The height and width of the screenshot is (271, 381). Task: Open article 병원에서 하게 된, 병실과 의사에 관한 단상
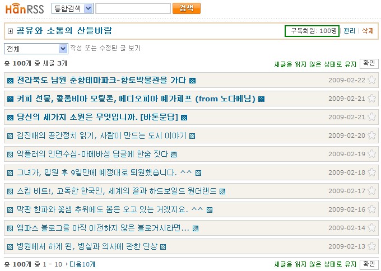tap(87, 246)
